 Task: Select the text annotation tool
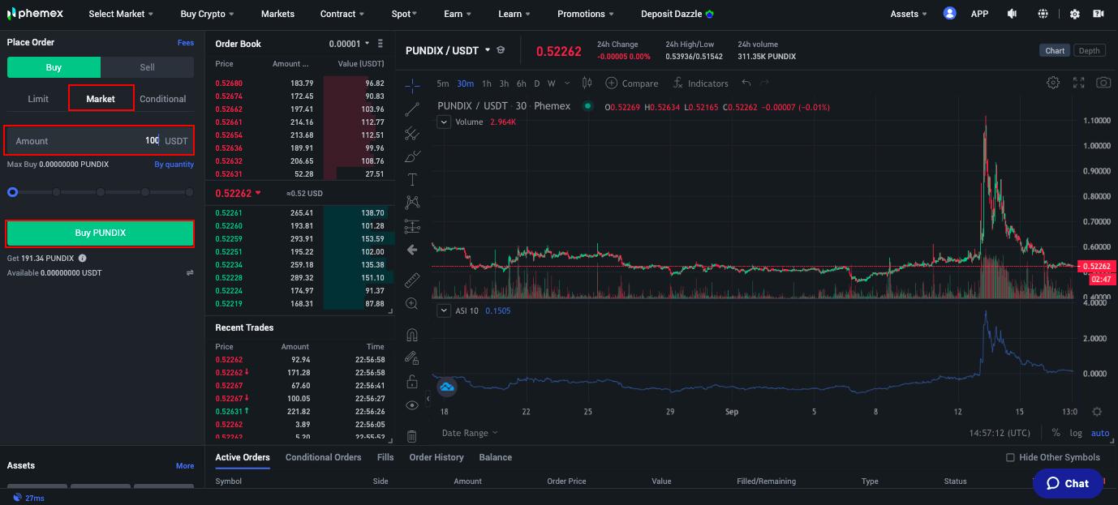pyautogui.click(x=411, y=178)
